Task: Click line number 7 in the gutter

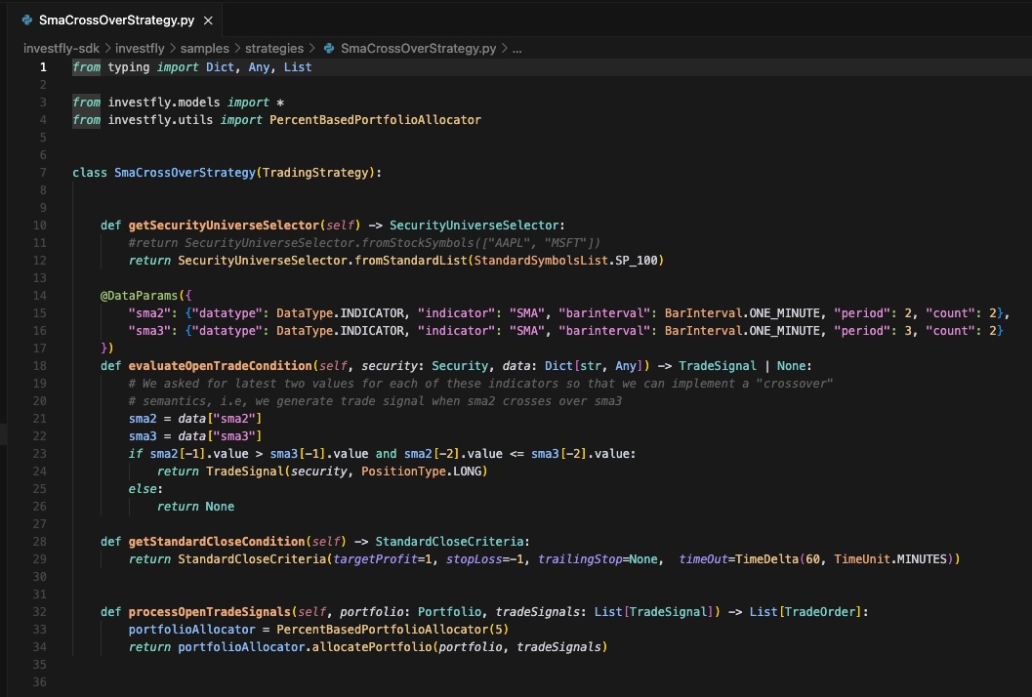Action: pos(43,173)
